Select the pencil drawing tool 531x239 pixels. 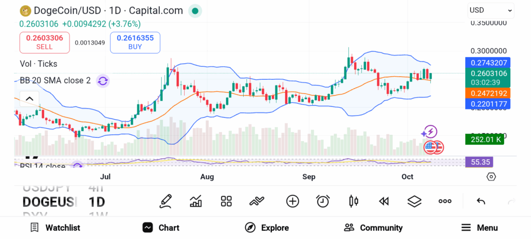pyautogui.click(x=166, y=201)
